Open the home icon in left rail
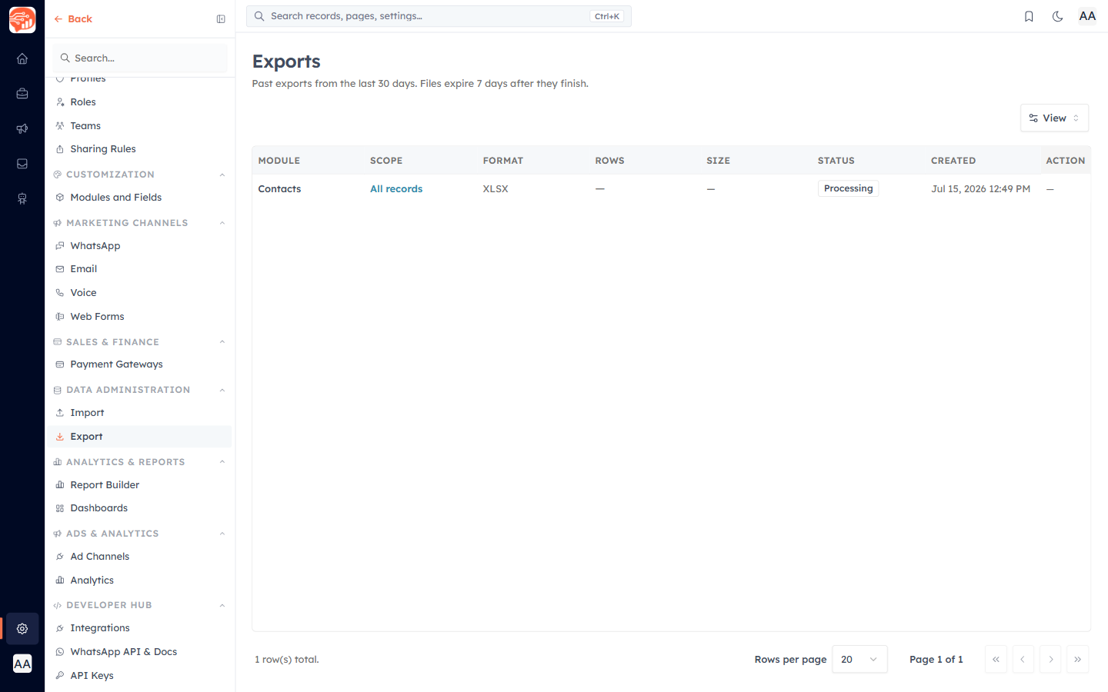 tap(22, 58)
